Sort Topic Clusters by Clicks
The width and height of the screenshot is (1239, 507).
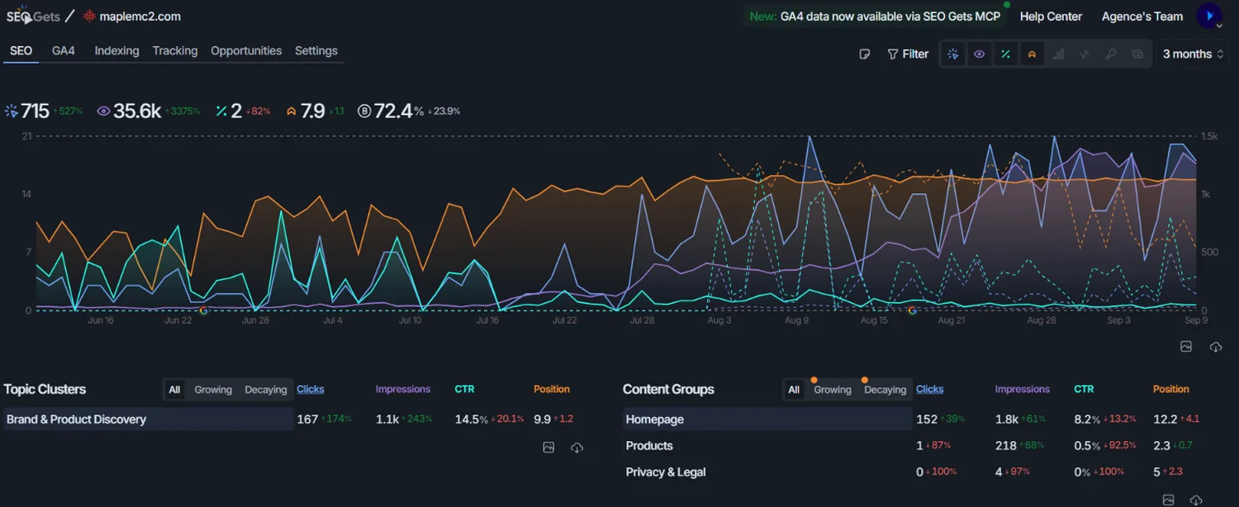click(x=311, y=389)
